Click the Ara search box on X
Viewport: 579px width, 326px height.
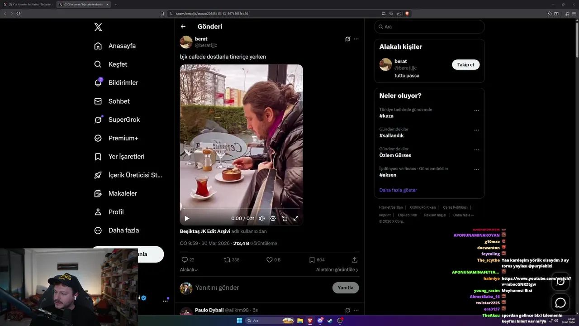click(429, 27)
